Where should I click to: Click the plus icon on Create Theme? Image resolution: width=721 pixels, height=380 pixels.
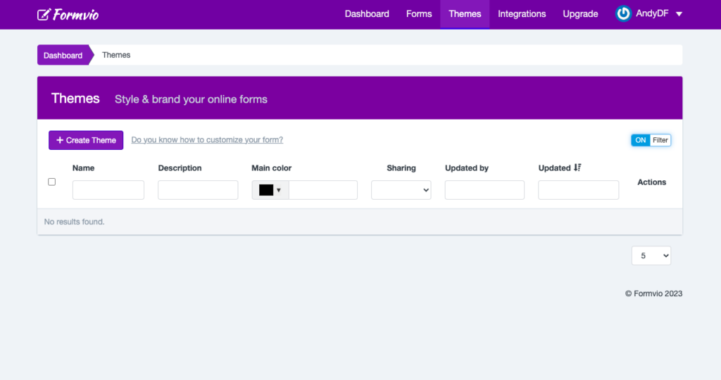pyautogui.click(x=60, y=140)
